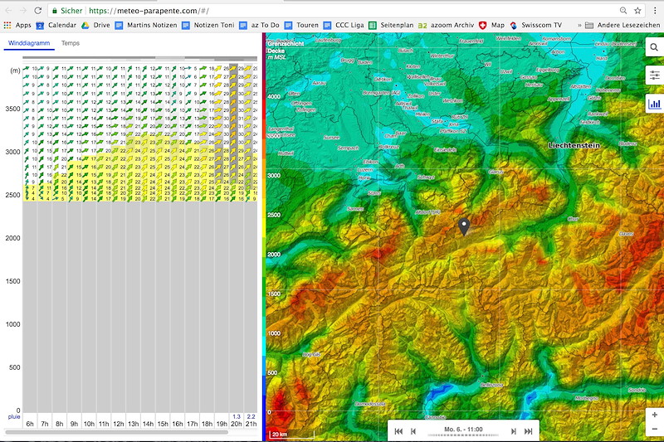This screenshot has height=442, width=664.
Task: Bookmark this page with star icon
Action: pyautogui.click(x=638, y=11)
